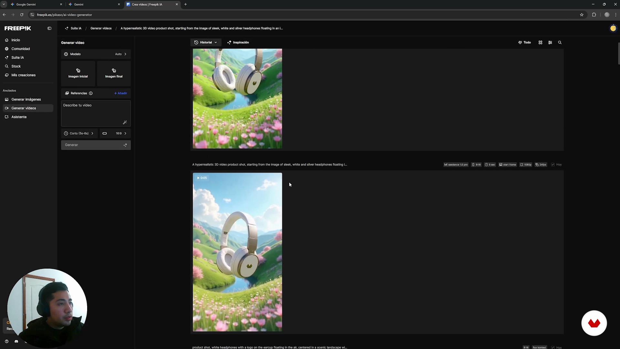Toggle the Hoy checkbox for seedance video

coord(553,165)
